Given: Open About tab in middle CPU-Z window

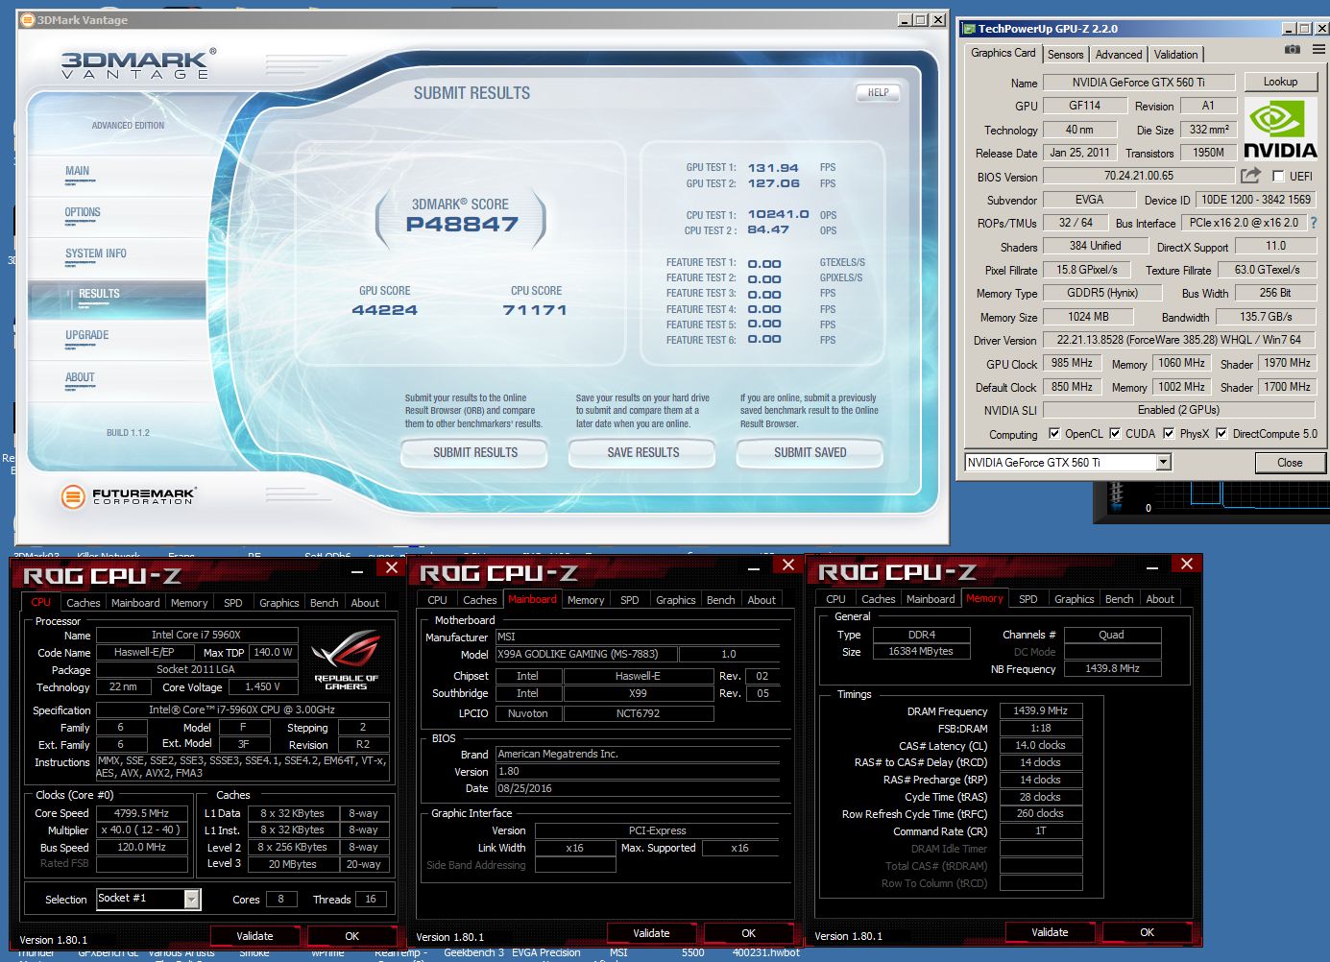Looking at the screenshot, I should pyautogui.click(x=762, y=600).
